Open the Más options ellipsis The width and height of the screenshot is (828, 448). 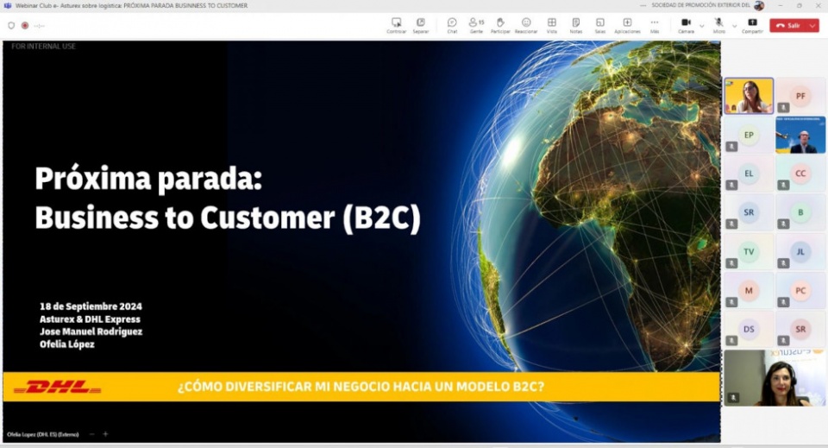coord(655,22)
